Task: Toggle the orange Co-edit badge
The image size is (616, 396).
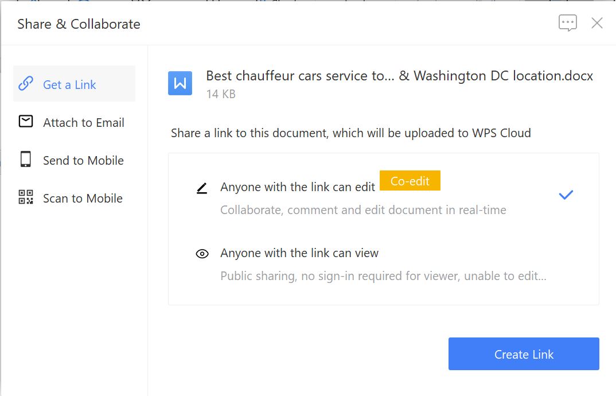Action: pyautogui.click(x=410, y=180)
